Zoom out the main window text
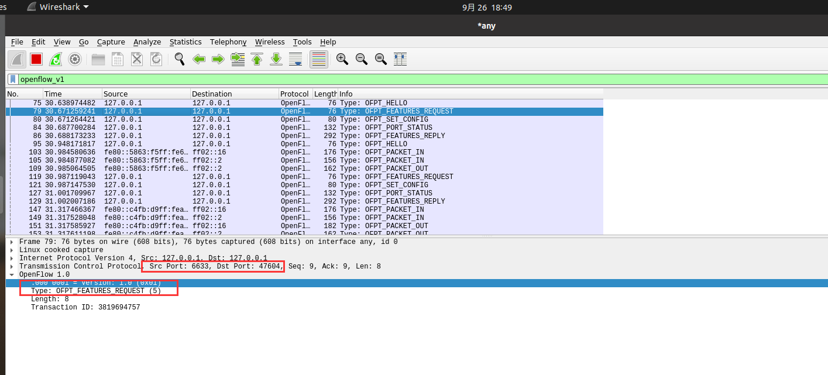828x375 pixels. click(x=362, y=59)
